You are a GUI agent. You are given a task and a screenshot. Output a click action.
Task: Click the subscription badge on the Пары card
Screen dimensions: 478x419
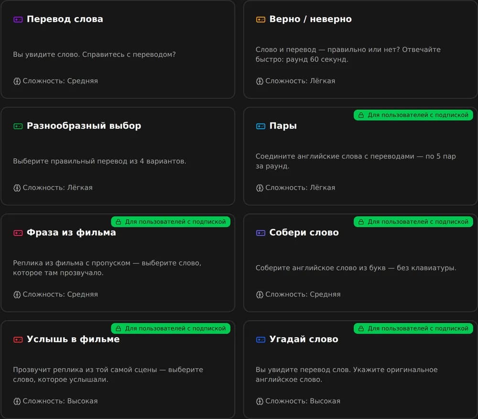click(413, 115)
